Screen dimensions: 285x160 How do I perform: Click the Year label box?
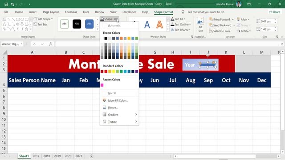point(190,65)
